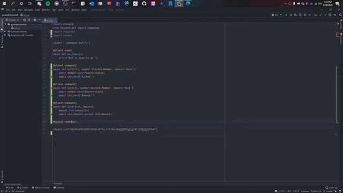The width and height of the screenshot is (343, 193).
Task: Click the taskbar clock showing date
Action: click(x=327, y=4)
